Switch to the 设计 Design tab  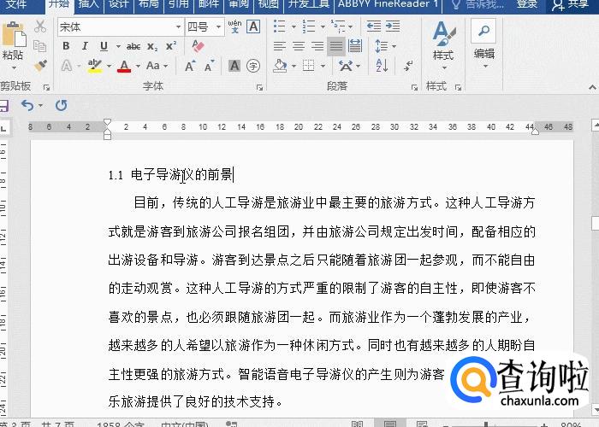tap(118, 4)
